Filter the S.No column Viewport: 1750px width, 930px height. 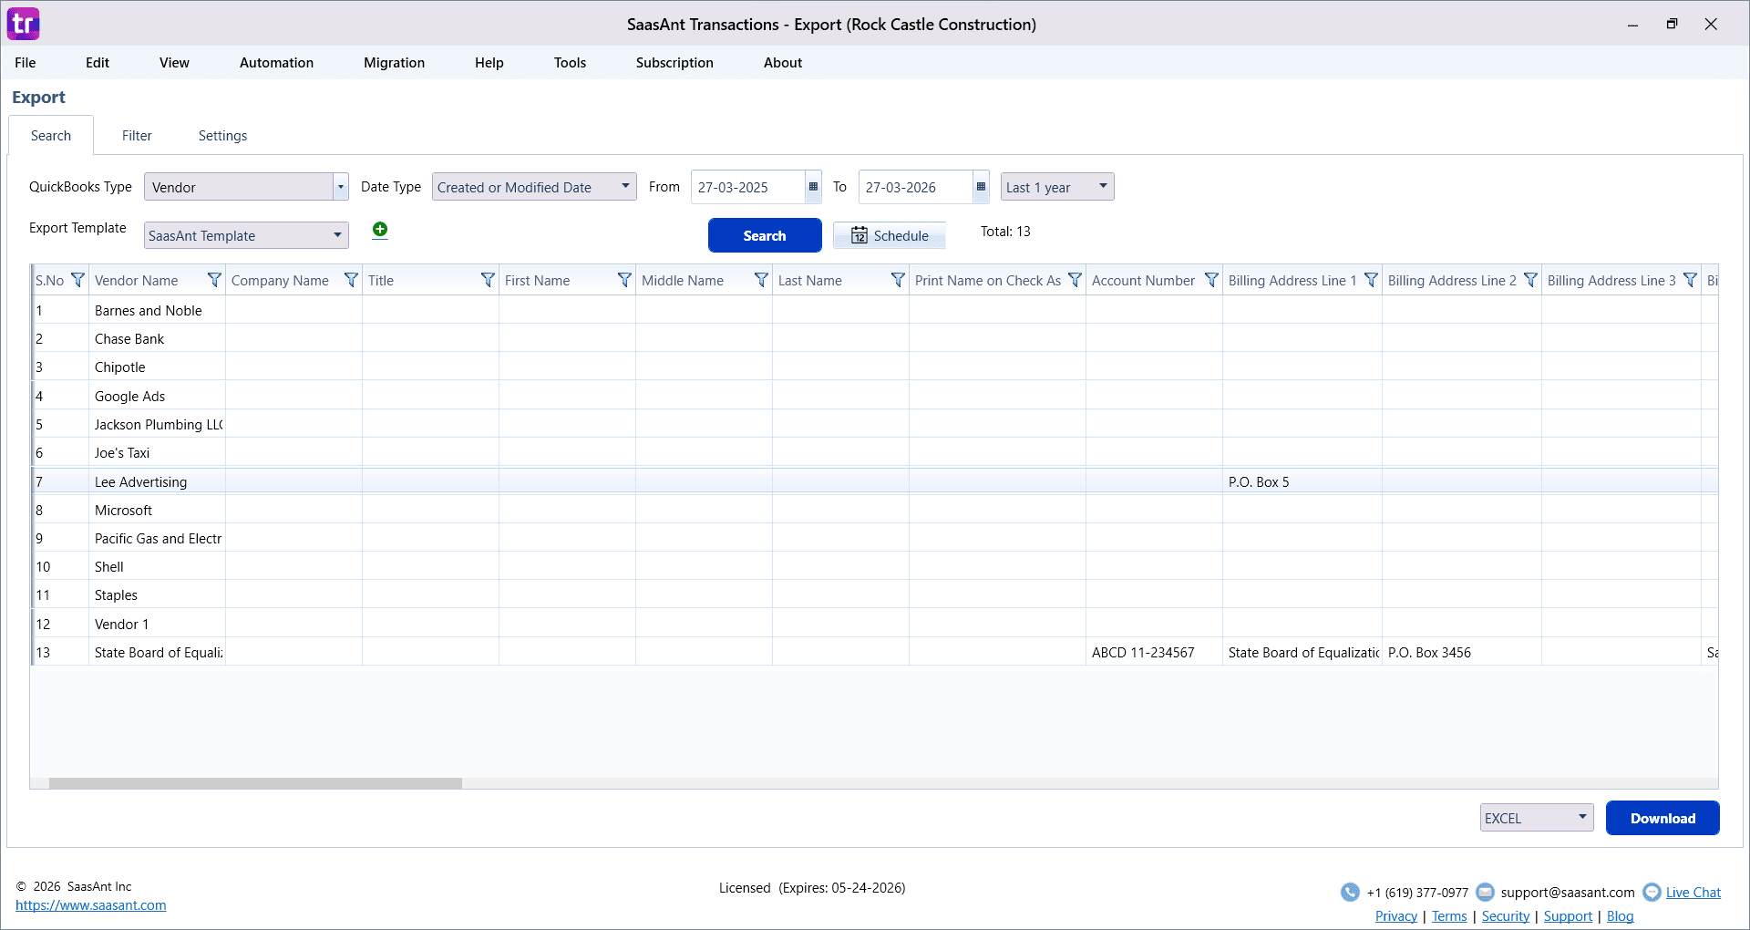77,280
